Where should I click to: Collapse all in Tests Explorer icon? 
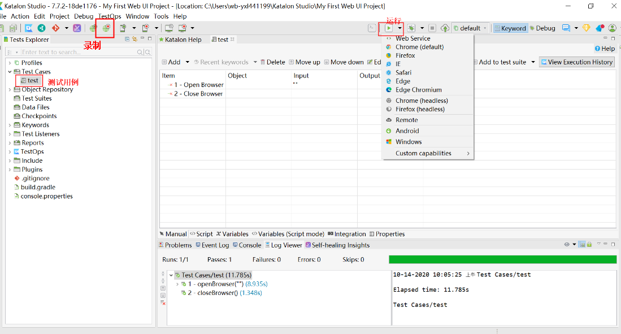pos(127,39)
